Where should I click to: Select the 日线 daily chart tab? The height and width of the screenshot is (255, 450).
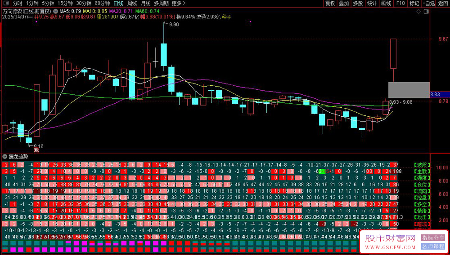pyautogui.click(x=118, y=4)
